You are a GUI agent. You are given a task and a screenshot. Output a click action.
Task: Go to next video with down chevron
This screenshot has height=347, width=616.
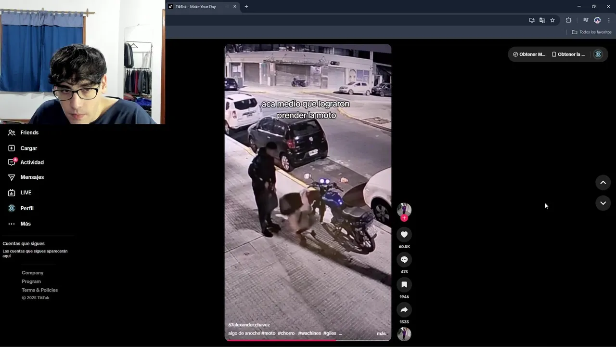tap(603, 203)
